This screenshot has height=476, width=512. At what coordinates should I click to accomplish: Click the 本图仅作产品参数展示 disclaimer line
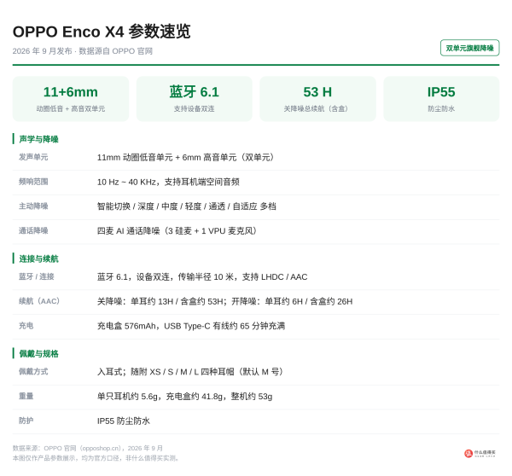[96, 458]
